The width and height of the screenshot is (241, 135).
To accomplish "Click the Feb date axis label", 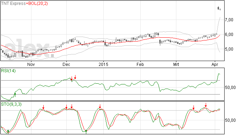I will (x=140, y=64).
